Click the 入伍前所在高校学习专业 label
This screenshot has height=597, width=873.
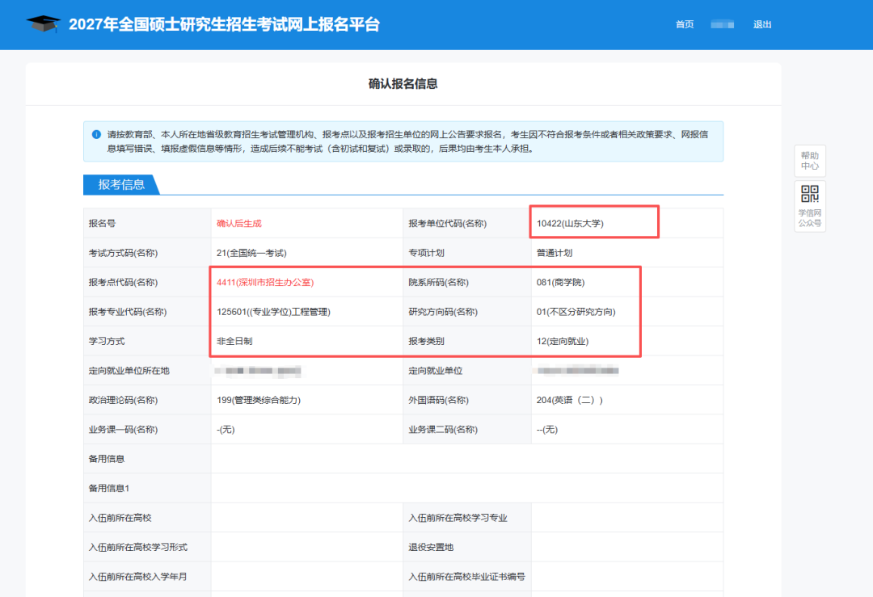point(458,518)
